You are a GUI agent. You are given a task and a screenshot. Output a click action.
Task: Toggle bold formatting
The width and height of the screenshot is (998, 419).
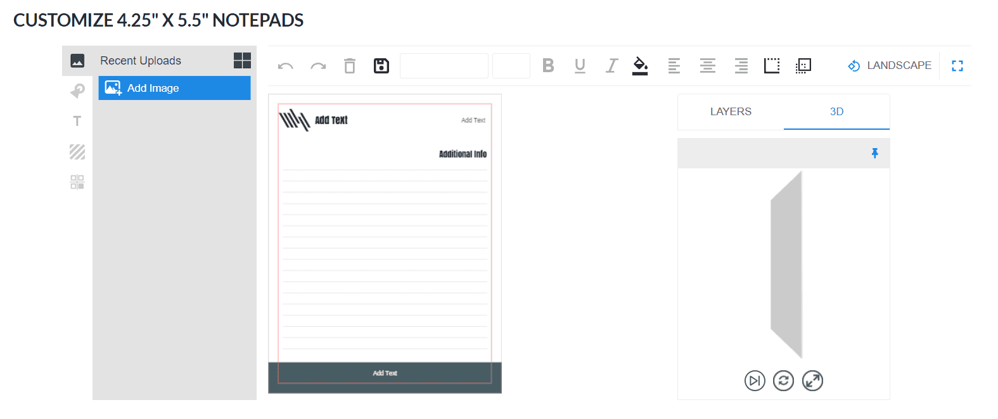[548, 66]
